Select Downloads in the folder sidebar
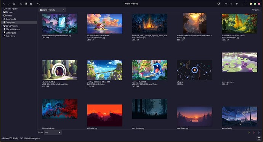The width and height of the screenshot is (263, 142). 11,19
